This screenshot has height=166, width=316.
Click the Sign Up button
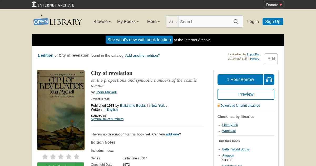coord(273,22)
